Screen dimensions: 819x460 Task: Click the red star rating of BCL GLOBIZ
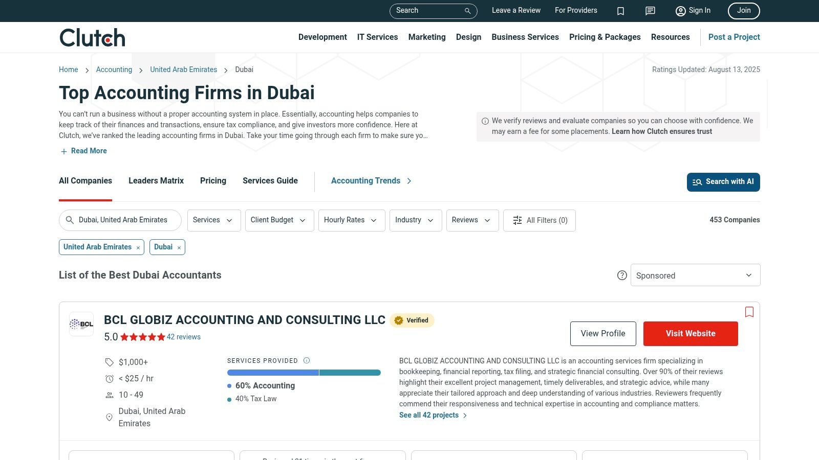click(143, 337)
